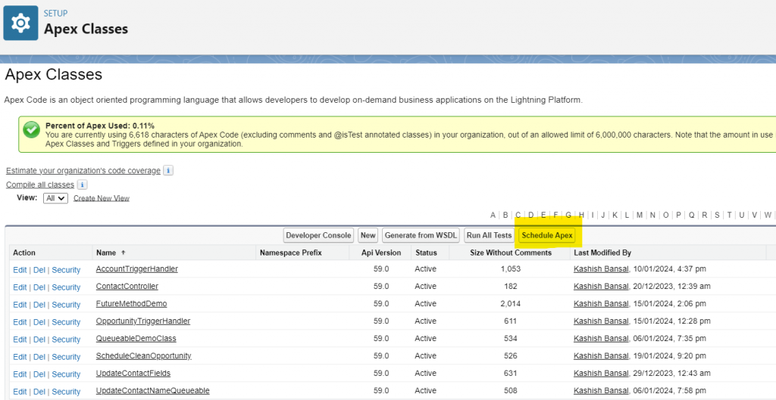Click Kashish Bansal in AccountTriggerHandler row

click(x=601, y=268)
